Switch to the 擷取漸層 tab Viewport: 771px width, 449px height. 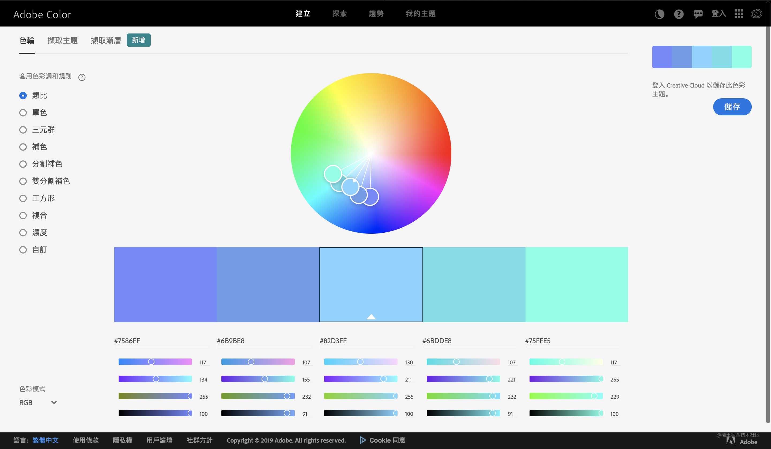pyautogui.click(x=106, y=40)
